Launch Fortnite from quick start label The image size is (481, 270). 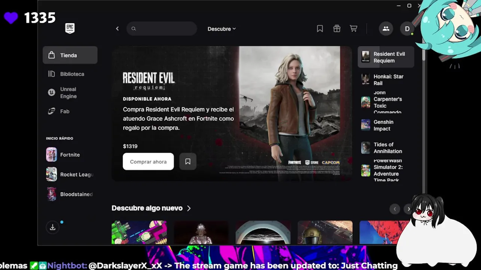(70, 154)
